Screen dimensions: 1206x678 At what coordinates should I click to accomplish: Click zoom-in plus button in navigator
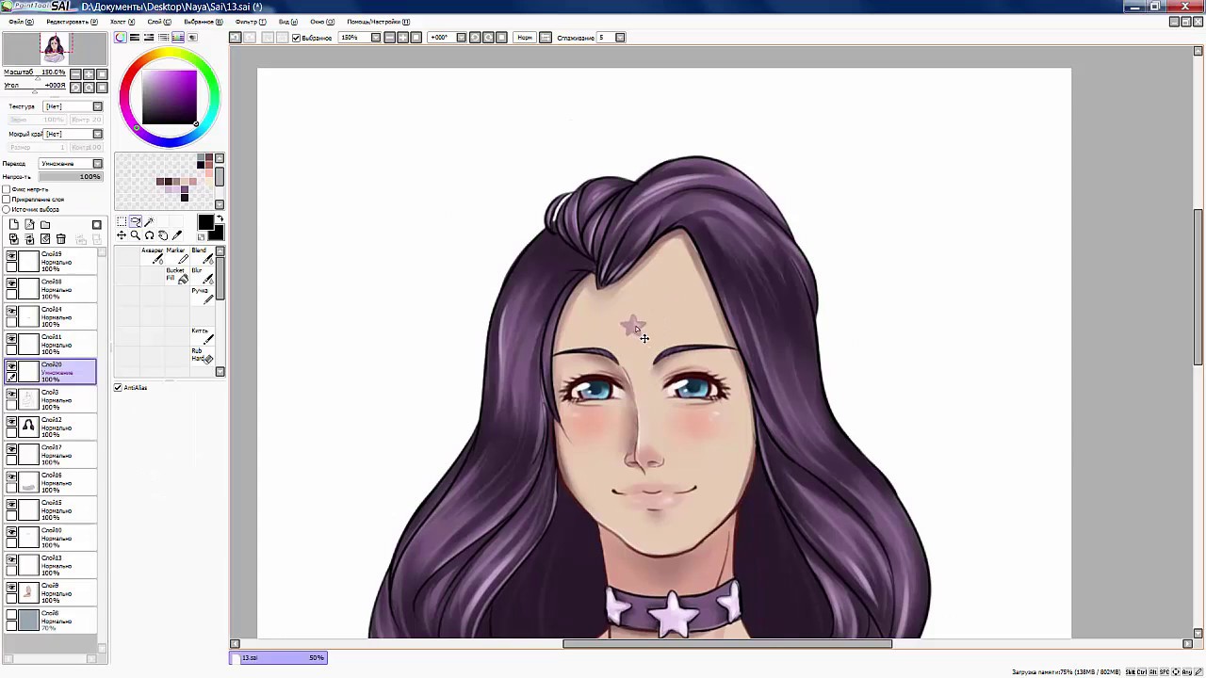coord(89,73)
